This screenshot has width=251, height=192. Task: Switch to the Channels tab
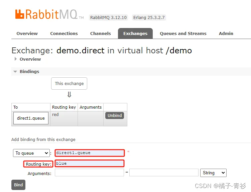click(x=100, y=34)
